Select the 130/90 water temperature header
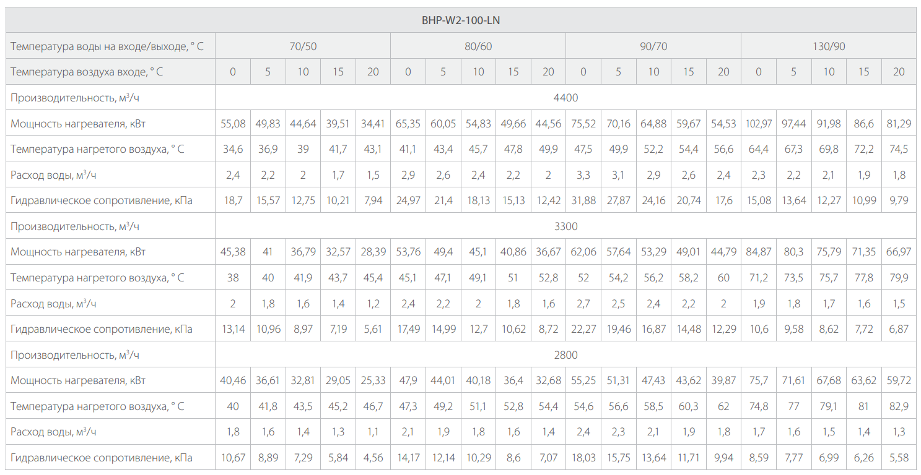The image size is (921, 475). tap(829, 46)
